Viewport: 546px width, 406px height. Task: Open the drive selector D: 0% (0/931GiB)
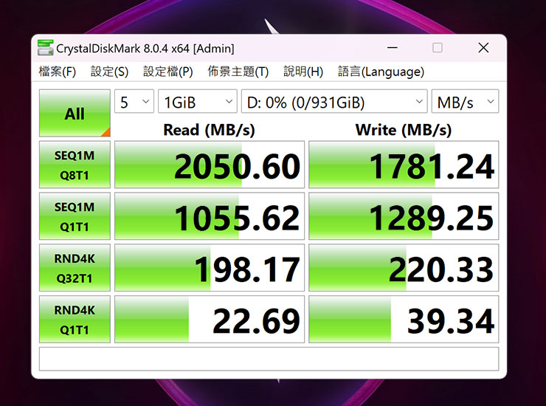point(334,101)
